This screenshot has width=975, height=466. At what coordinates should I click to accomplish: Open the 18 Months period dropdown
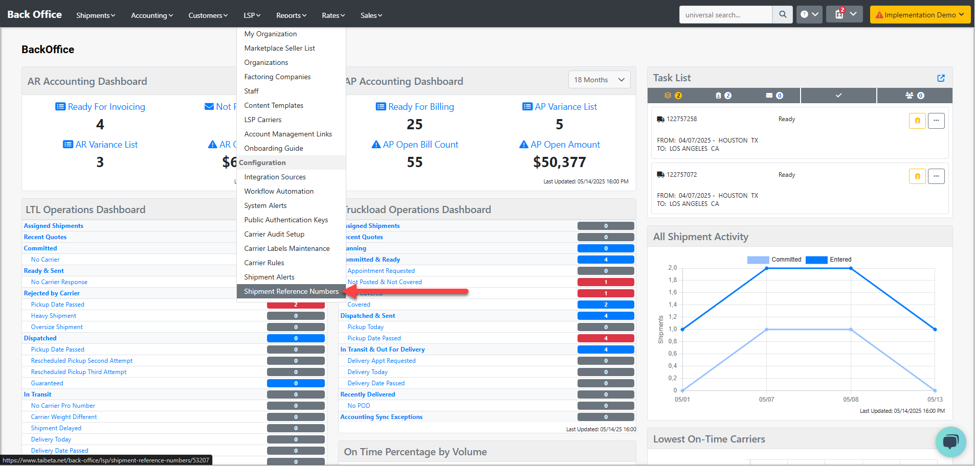point(599,80)
